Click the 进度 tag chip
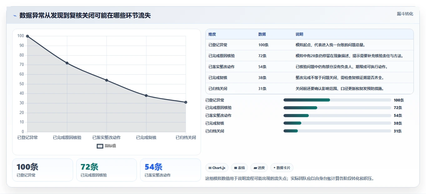426x194 pixels. (x=259, y=168)
